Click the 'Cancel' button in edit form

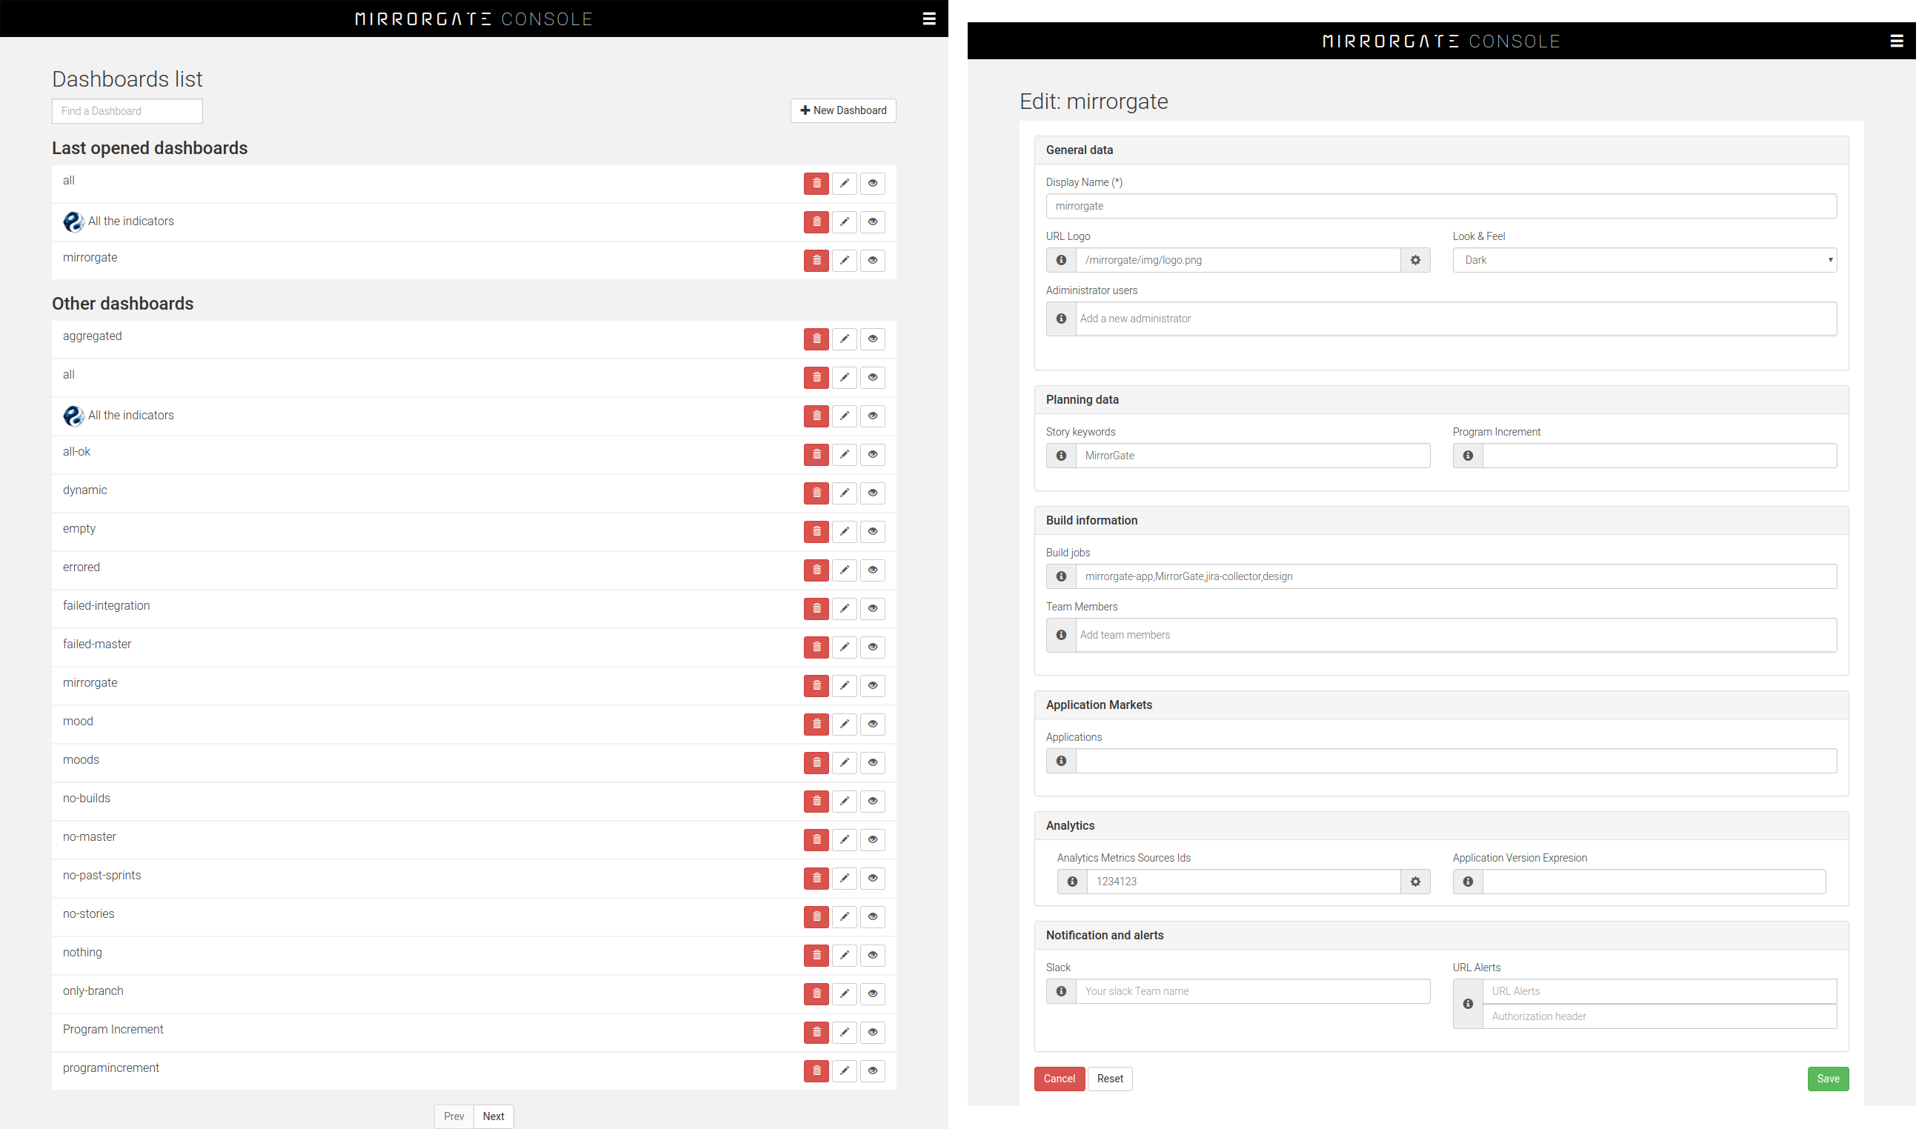click(1059, 1078)
